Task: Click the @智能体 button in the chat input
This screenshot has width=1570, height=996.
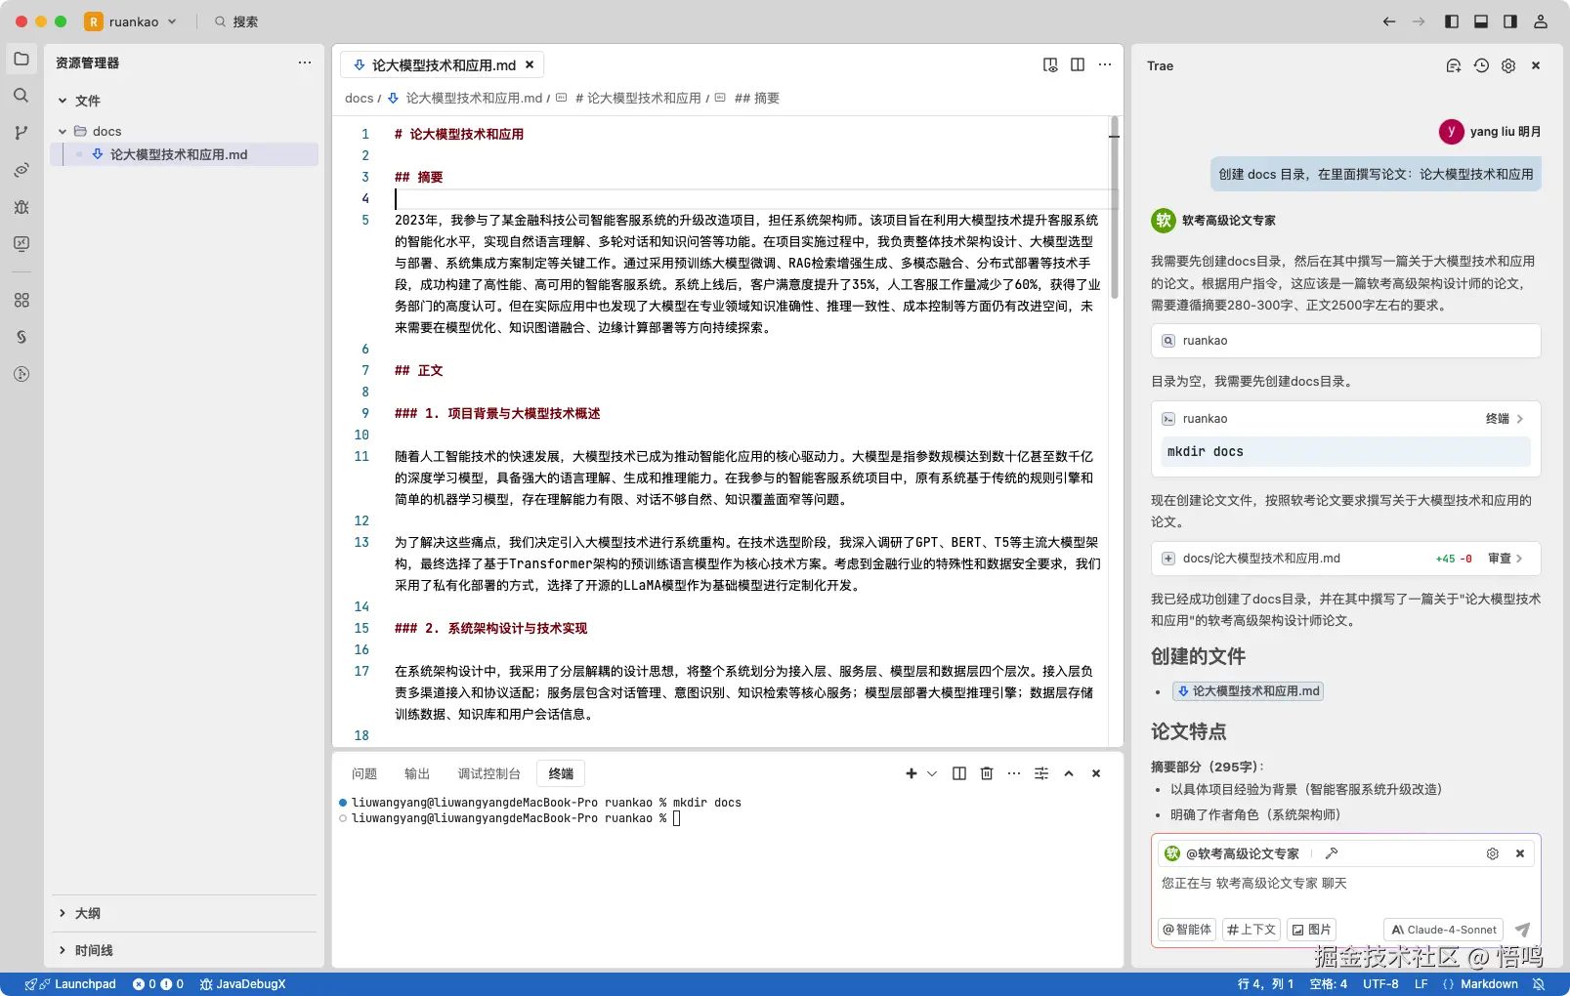Action: pos(1187,930)
